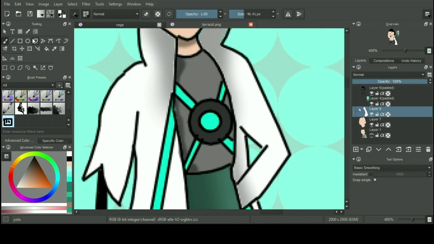Select the Color Picker eyedropper tool
This screenshot has width=434, height=244.
[x=54, y=49]
